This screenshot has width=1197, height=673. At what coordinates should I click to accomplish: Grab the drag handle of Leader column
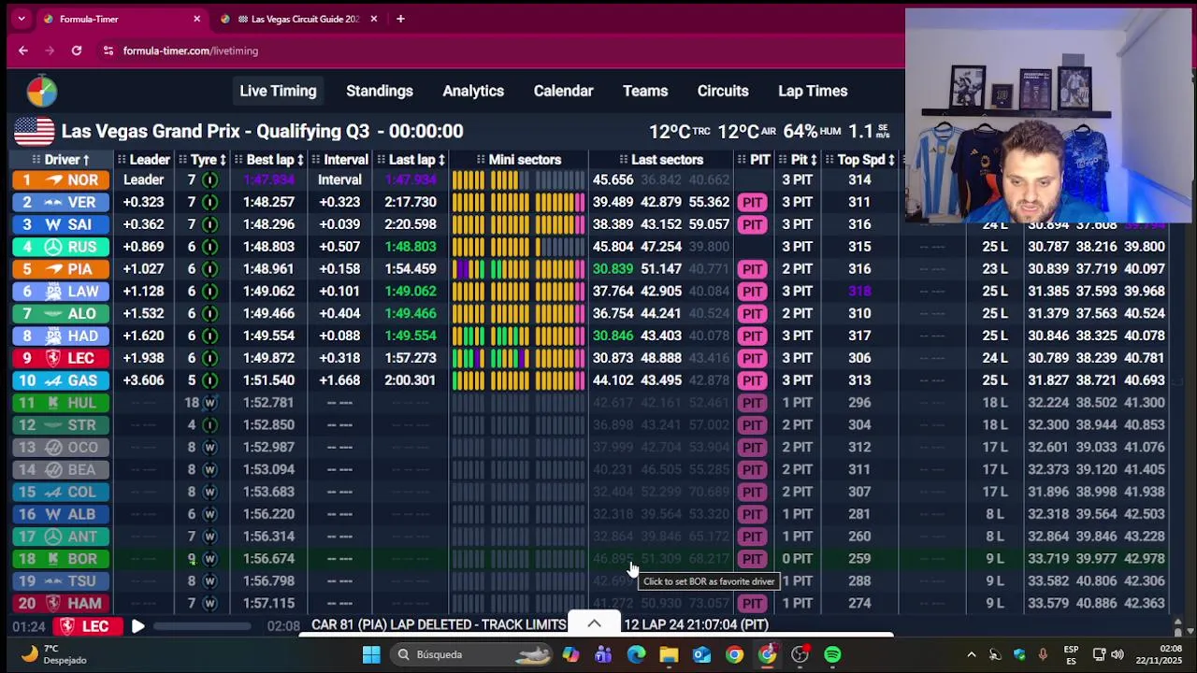tap(123, 160)
